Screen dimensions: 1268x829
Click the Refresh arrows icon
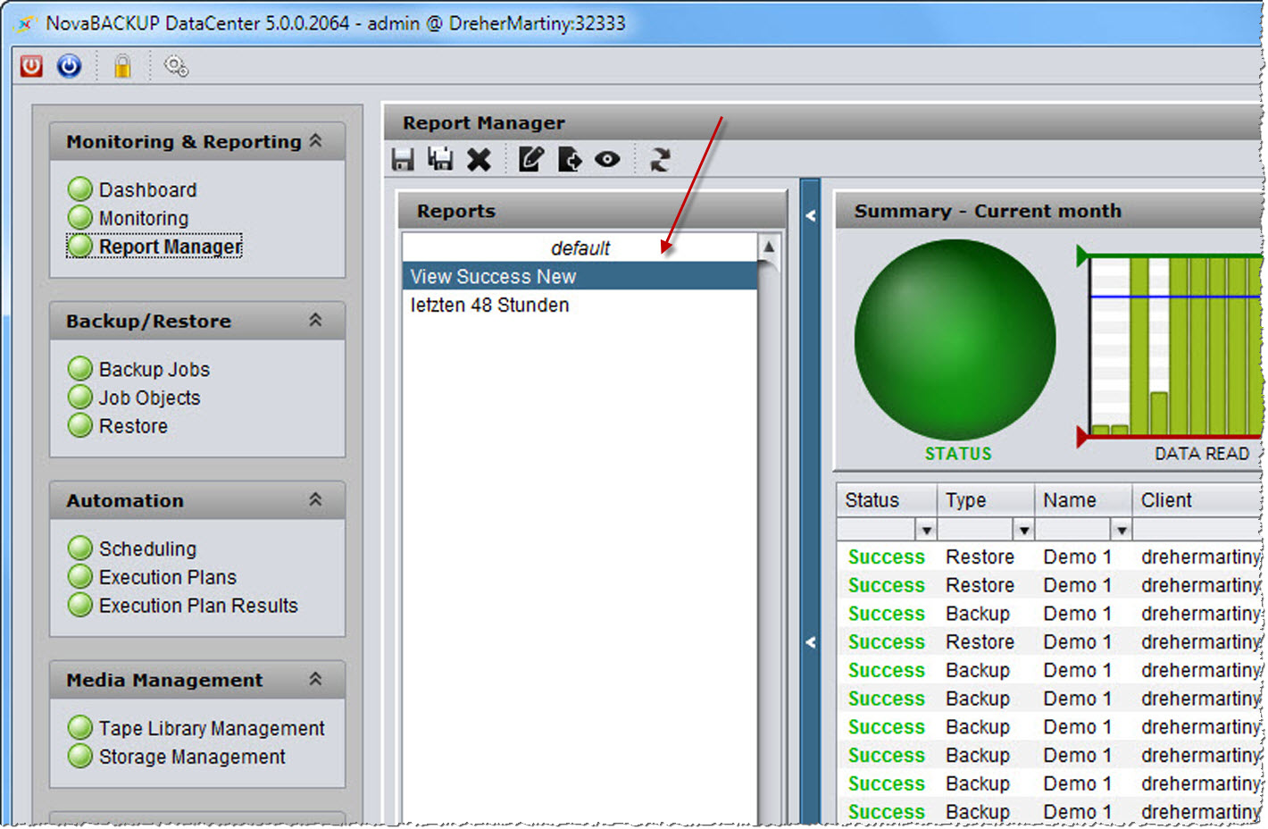(x=660, y=160)
